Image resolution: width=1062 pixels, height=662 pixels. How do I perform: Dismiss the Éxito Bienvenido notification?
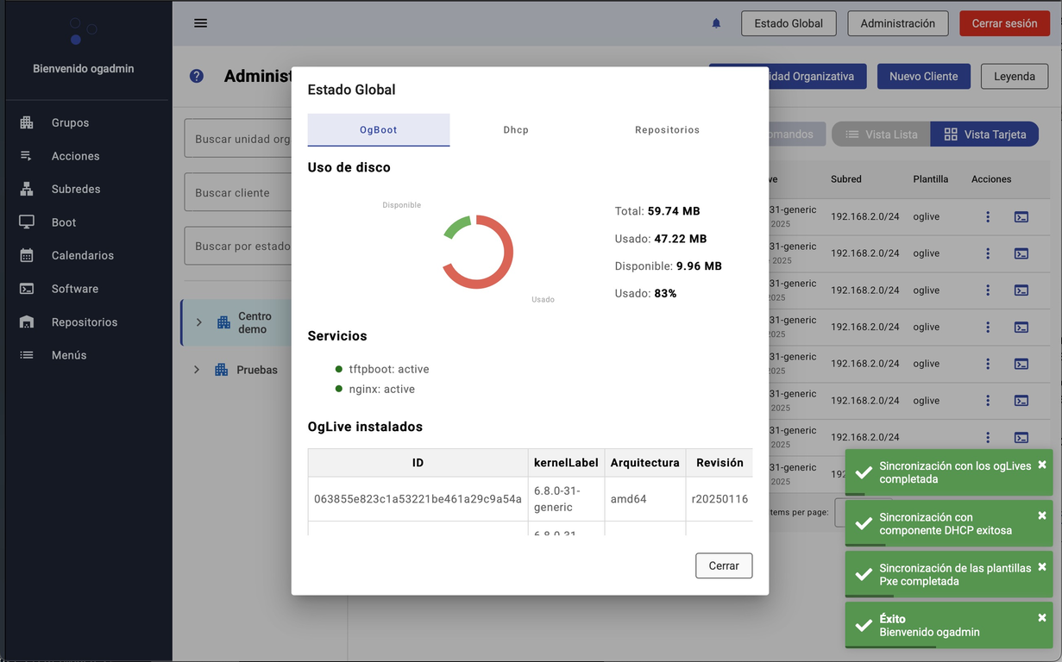coord(1041,617)
